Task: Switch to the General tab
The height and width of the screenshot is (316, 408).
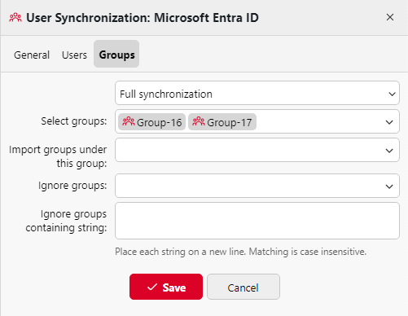Action: click(32, 55)
